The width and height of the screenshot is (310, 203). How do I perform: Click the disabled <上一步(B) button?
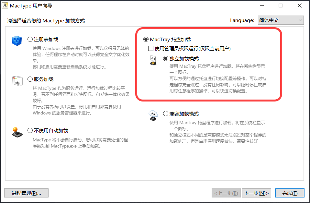coord(226,193)
